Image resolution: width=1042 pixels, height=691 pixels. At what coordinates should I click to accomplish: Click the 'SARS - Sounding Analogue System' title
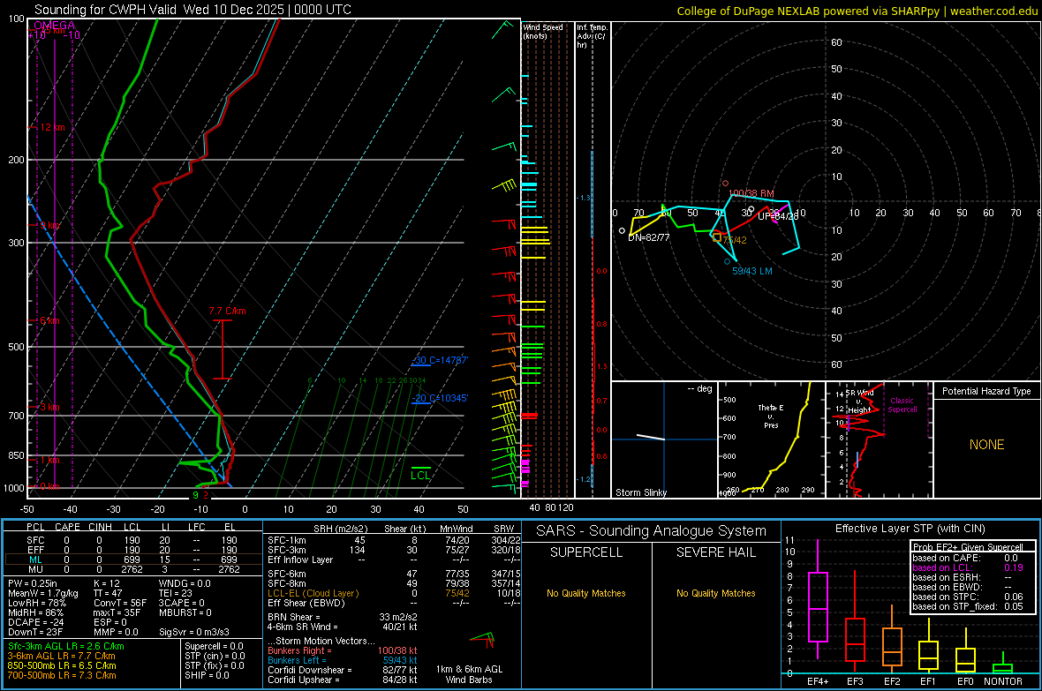[x=652, y=531]
